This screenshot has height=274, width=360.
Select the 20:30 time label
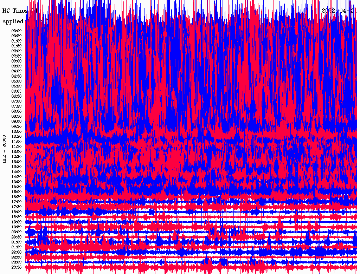click(x=17, y=237)
